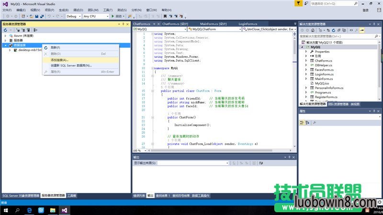Click the Show All Files icon in Solution Explorer
The height and width of the screenshot is (215, 383).
344,30
